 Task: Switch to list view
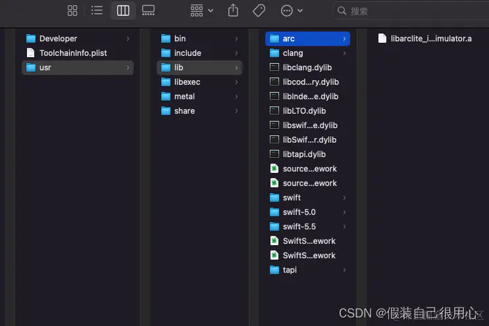click(97, 11)
